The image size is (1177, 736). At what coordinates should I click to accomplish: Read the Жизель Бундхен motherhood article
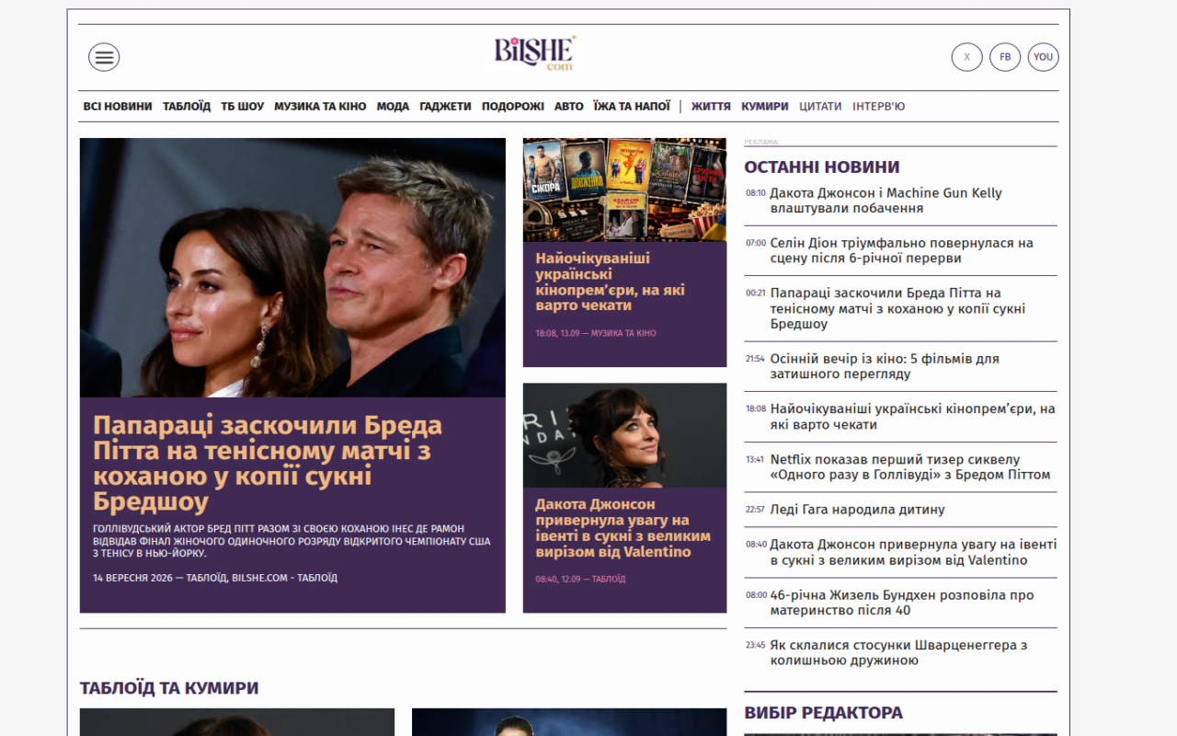tap(902, 603)
